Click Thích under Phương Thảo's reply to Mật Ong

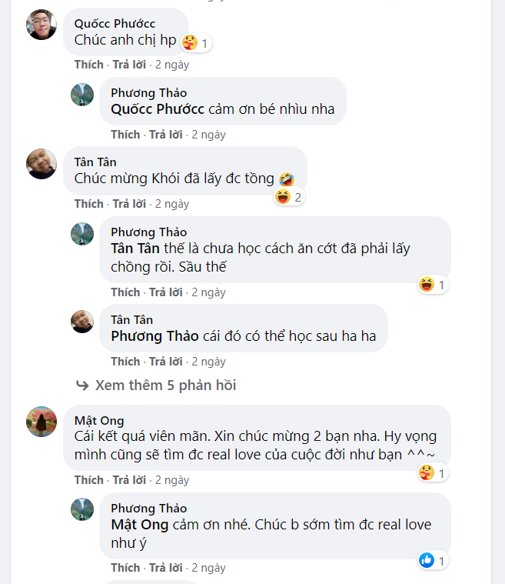125,568
